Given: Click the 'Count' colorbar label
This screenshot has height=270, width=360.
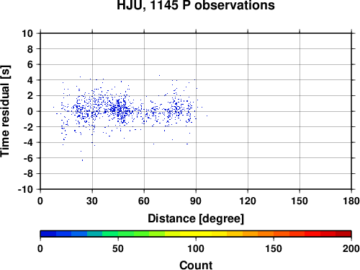Looking at the screenshot, I should pos(196,265).
